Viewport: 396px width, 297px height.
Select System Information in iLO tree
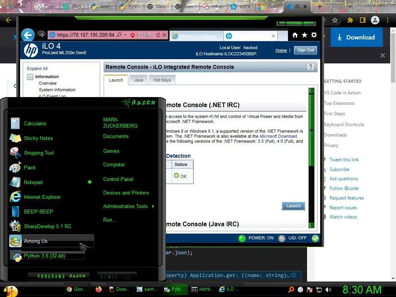click(57, 90)
